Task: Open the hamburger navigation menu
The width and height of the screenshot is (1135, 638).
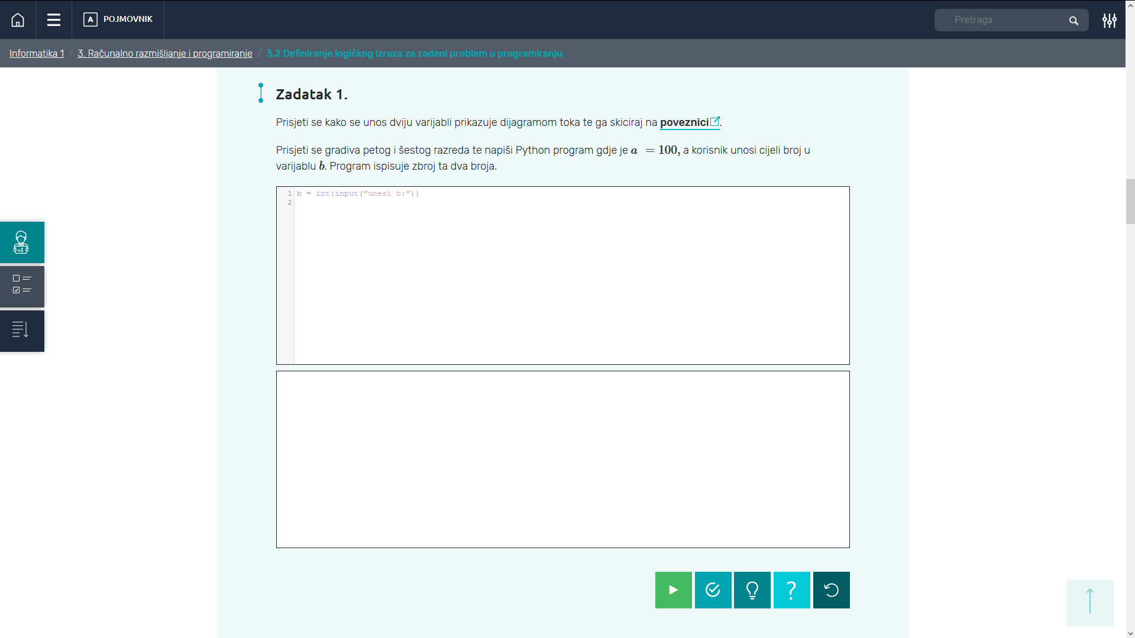Action: (x=54, y=20)
